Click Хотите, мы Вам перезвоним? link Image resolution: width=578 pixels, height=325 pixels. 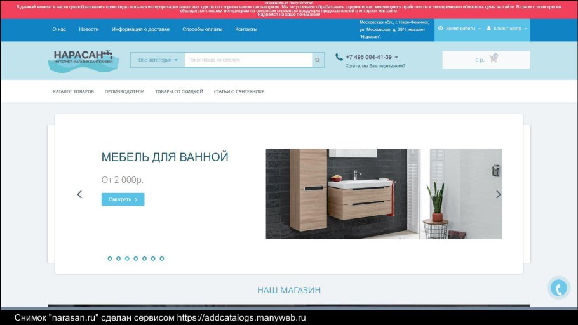click(x=375, y=66)
